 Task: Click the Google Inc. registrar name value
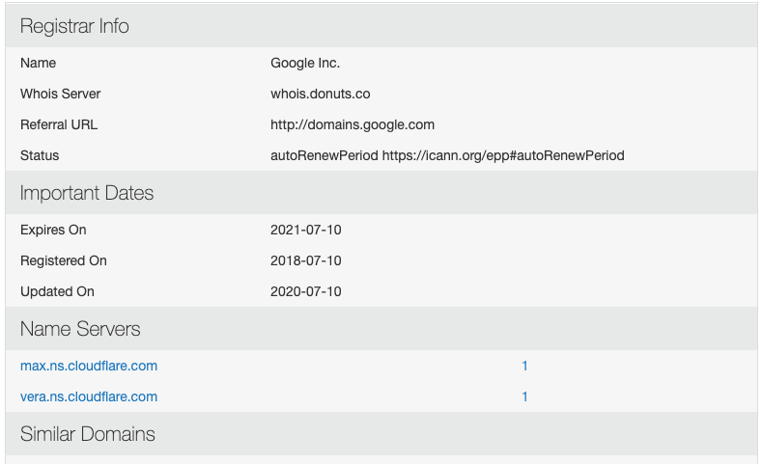click(x=305, y=63)
